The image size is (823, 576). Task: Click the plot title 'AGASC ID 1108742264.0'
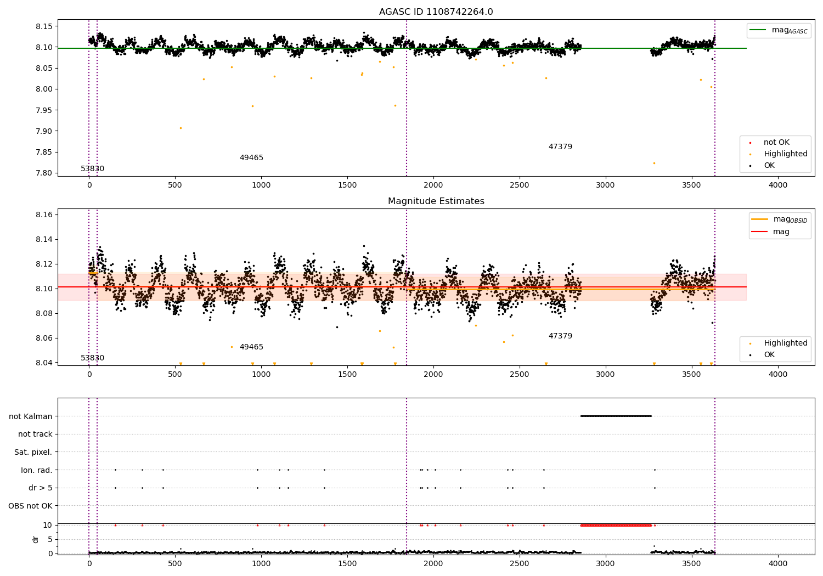(436, 12)
